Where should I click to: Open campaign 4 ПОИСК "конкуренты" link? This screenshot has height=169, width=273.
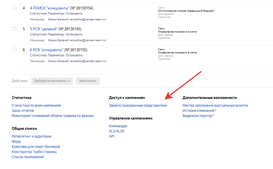pos(49,8)
